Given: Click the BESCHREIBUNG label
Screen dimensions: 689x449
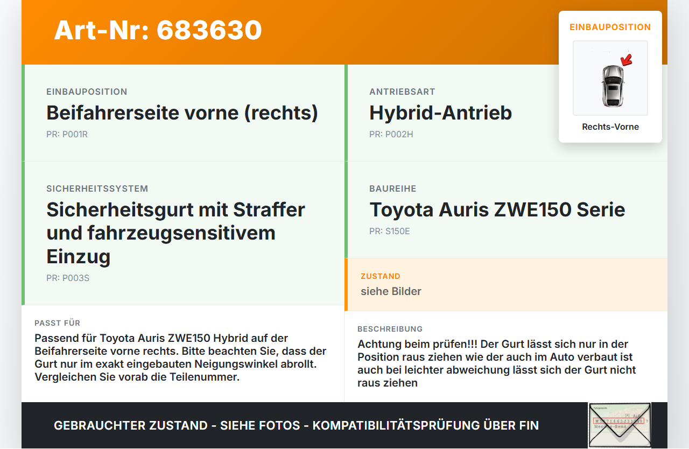Looking at the screenshot, I should point(390,329).
